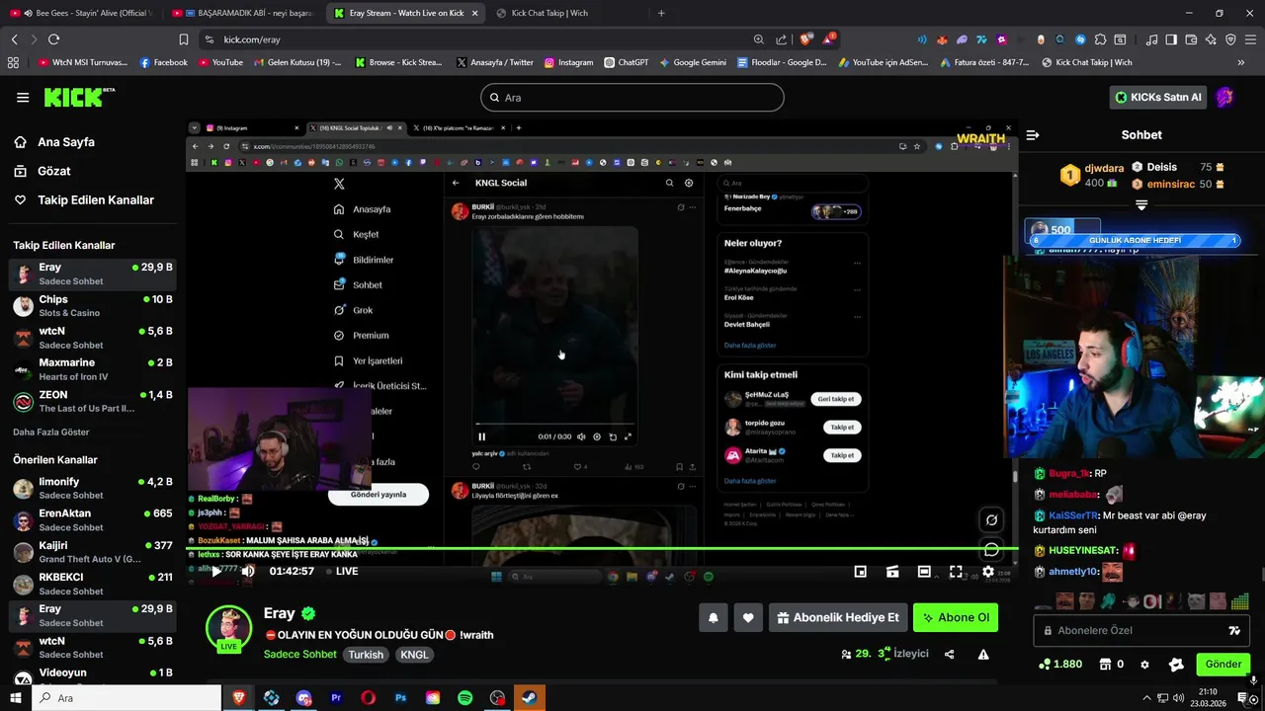Open ErenAktan recommended channel
Image resolution: width=1265 pixels, height=711 pixels.
93,519
